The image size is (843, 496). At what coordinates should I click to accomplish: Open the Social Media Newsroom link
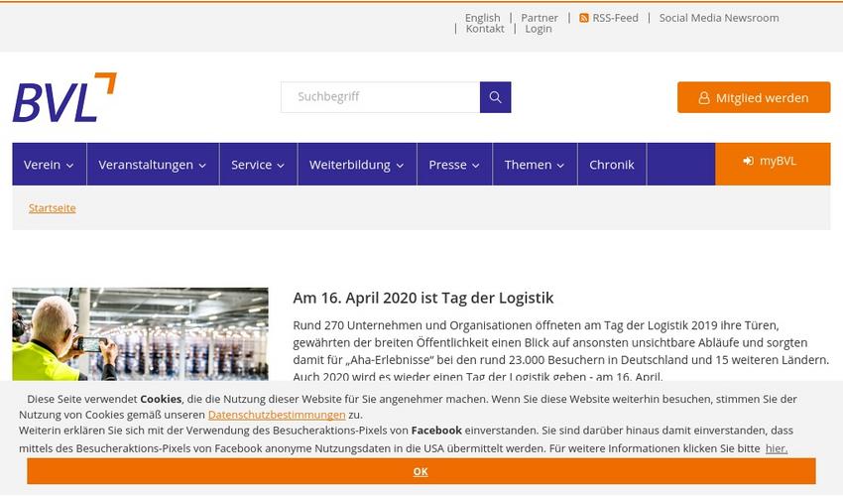[x=719, y=18]
